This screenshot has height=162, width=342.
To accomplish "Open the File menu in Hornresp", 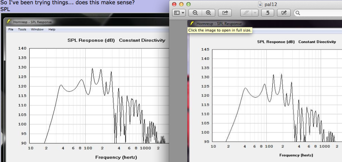I will click(x=11, y=29).
